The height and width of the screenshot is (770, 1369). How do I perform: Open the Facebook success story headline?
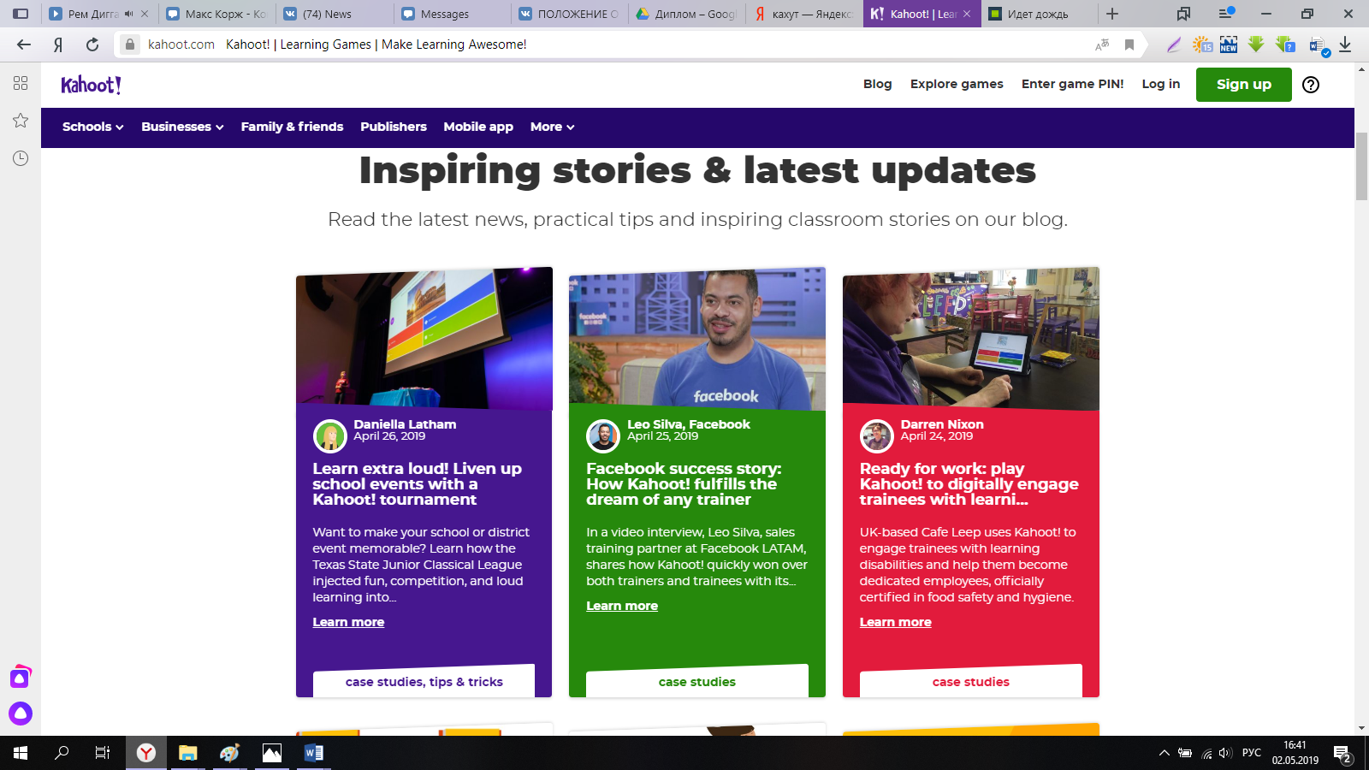click(684, 484)
